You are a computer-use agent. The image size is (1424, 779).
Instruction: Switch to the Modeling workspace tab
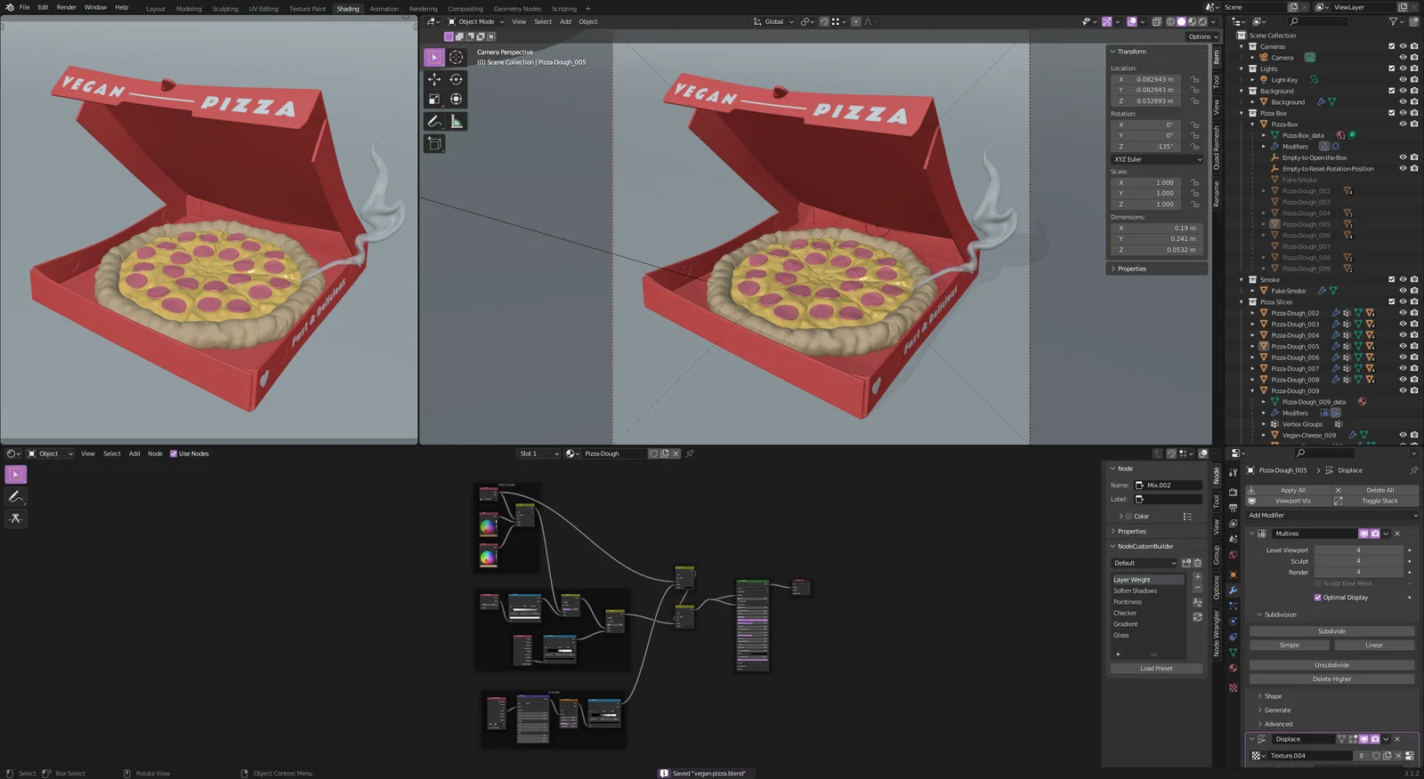click(x=189, y=8)
